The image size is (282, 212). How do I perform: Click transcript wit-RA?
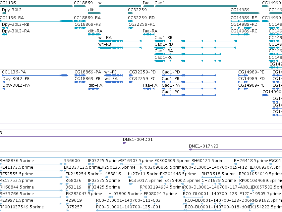tap(120, 41)
